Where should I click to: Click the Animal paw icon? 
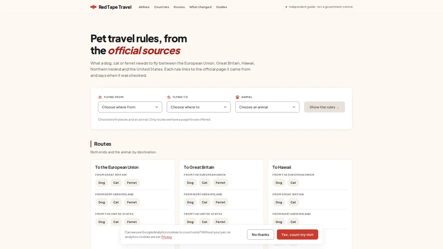237,97
